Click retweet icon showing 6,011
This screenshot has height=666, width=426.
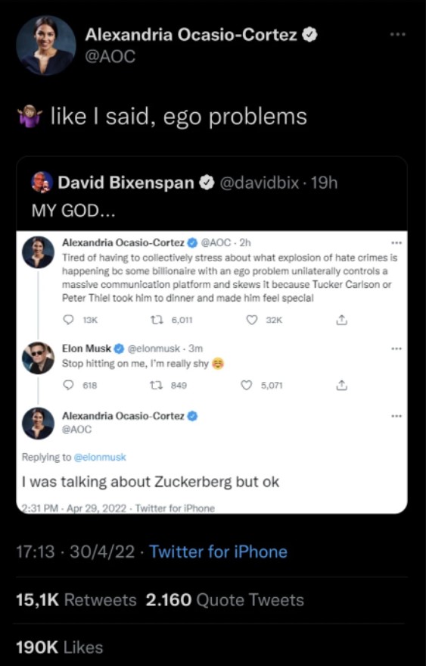point(161,320)
